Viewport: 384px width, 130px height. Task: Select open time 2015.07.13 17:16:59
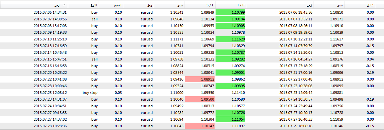coord(50,46)
